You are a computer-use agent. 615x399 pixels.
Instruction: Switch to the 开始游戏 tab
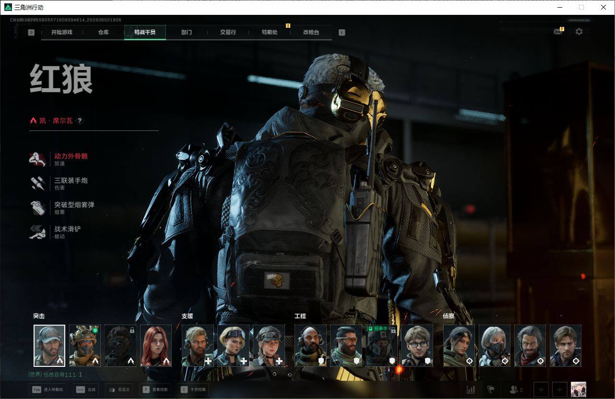[x=62, y=33]
